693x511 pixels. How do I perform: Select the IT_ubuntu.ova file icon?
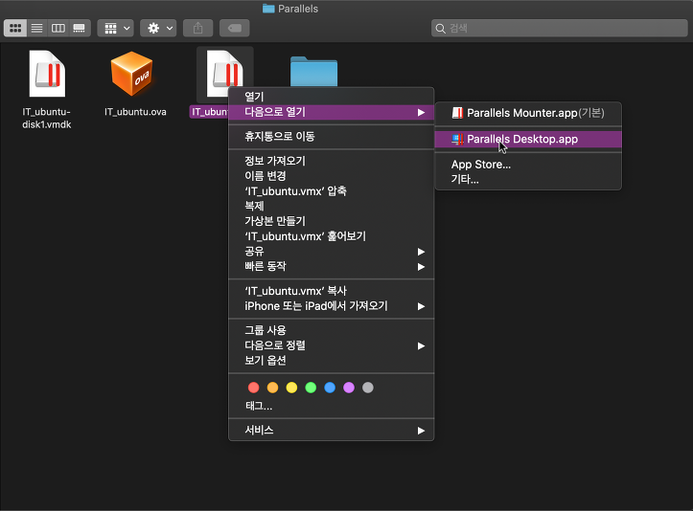[131, 74]
